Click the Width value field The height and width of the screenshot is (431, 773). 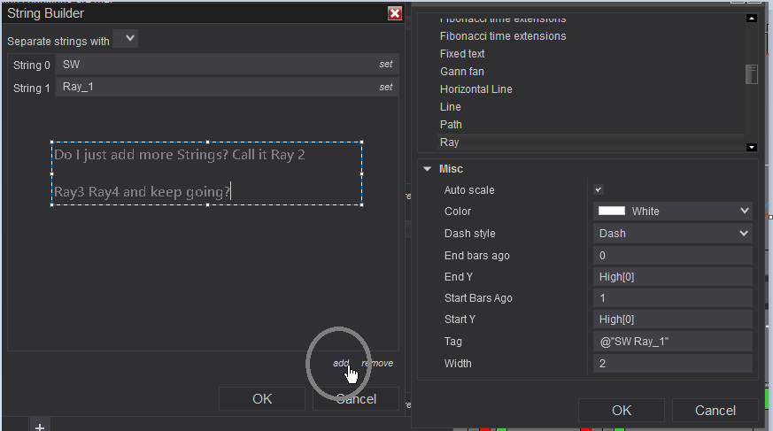(672, 364)
